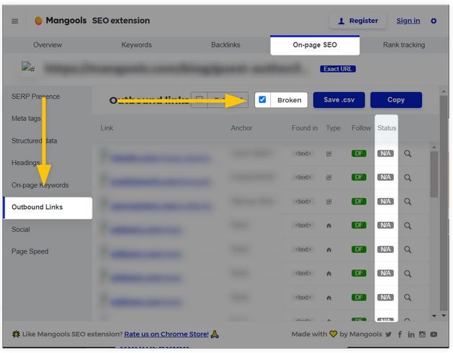Click external link type icon in second row
Viewport: 453px width, 353px height.
(x=329, y=177)
